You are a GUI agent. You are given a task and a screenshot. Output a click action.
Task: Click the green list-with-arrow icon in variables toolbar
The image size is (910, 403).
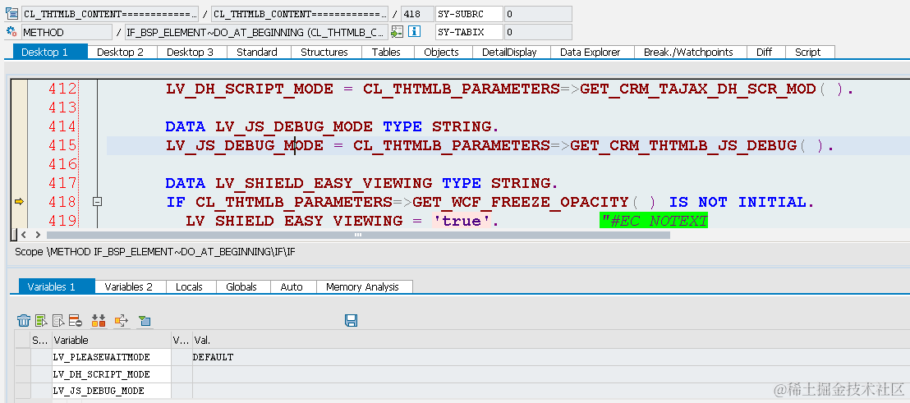click(41, 321)
